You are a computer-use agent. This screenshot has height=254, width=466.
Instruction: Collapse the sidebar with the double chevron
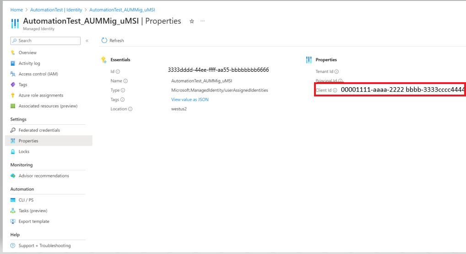(87, 41)
